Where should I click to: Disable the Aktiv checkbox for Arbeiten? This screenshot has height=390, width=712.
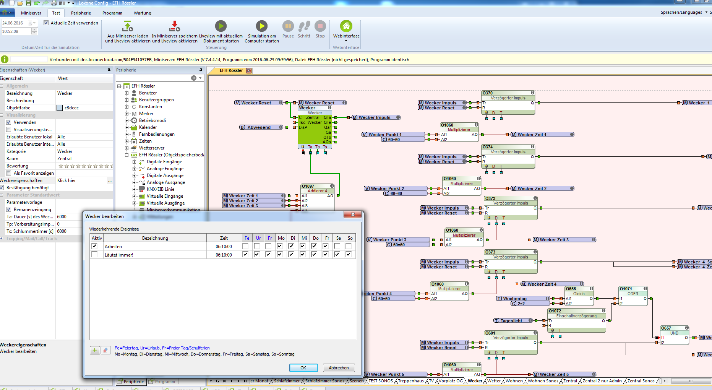tap(94, 246)
